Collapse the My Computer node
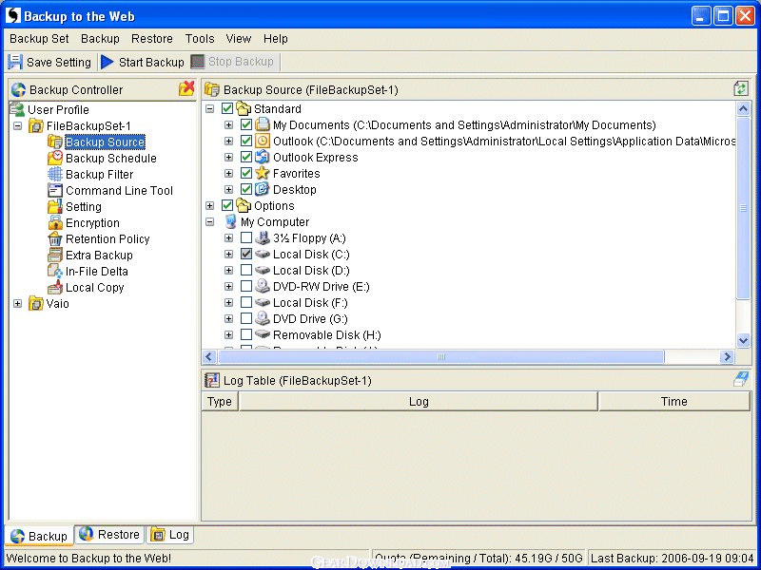The image size is (761, 570). (x=209, y=222)
